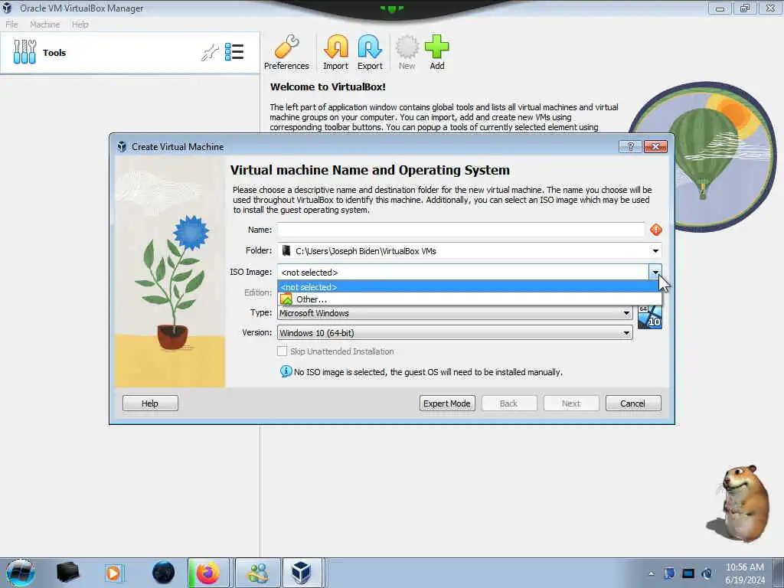The height and width of the screenshot is (588, 784).
Task: Click into the Name input field
Action: click(461, 230)
